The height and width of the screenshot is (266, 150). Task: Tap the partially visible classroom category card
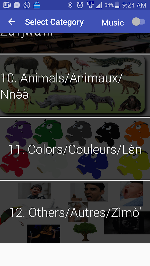[x=75, y=43]
